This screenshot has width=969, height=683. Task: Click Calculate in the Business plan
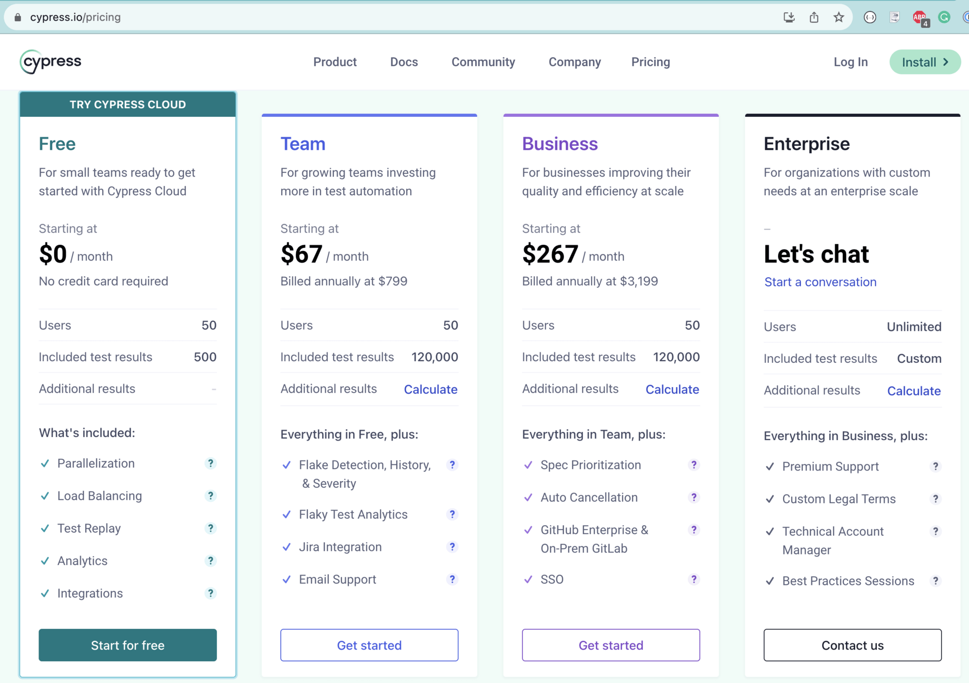coord(672,389)
